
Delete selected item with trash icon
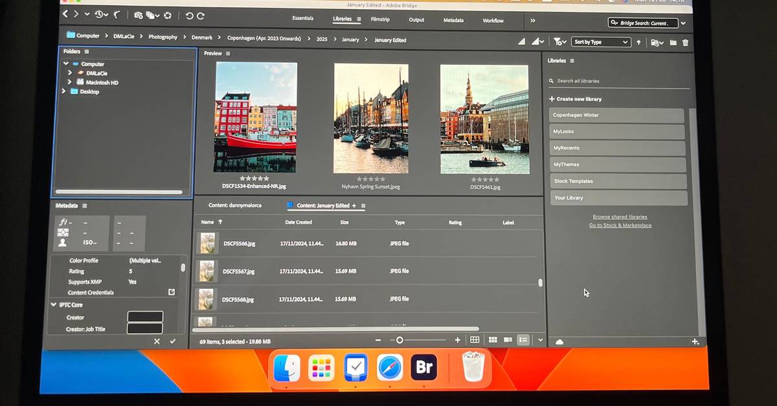coord(686,42)
